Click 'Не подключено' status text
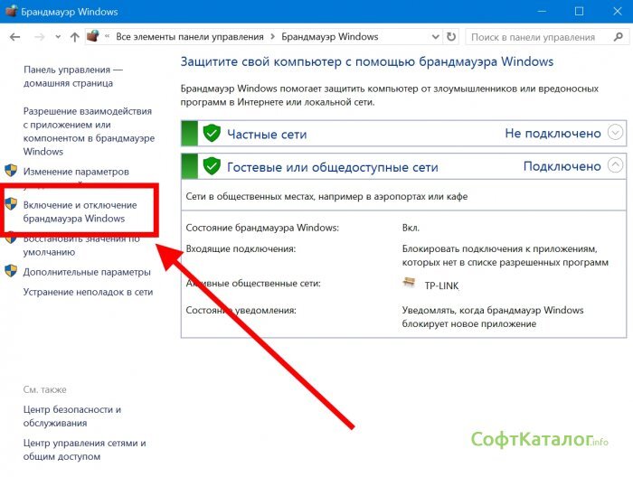The width and height of the screenshot is (633, 477). pos(553,133)
